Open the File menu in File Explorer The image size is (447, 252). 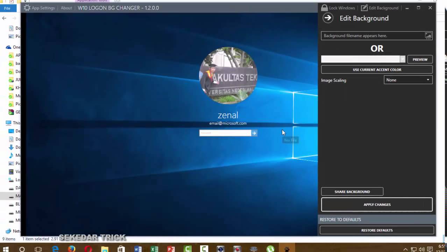tap(7, 8)
